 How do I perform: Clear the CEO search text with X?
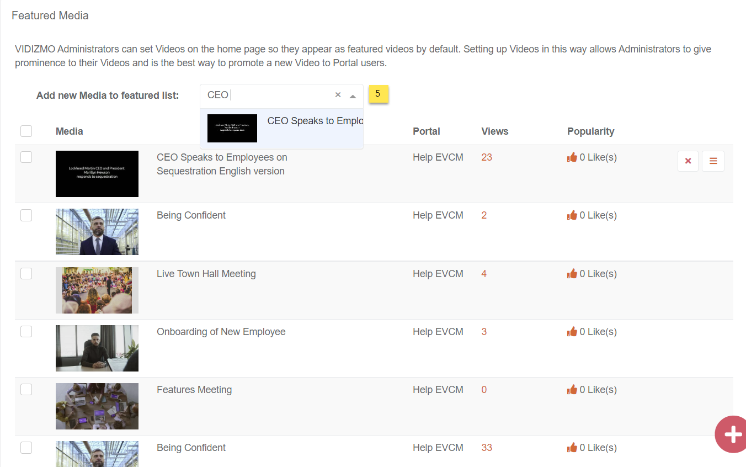tap(338, 95)
